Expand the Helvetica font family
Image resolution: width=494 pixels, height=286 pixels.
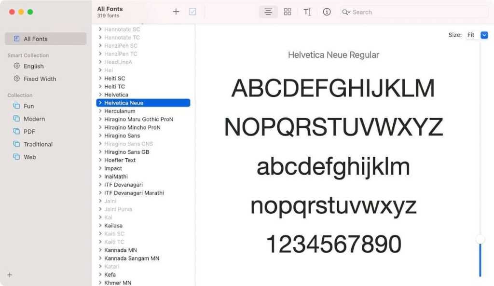tap(100, 95)
